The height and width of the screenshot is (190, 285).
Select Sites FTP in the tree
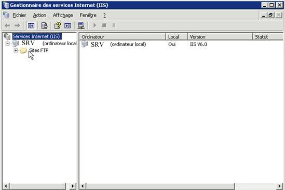[39, 50]
